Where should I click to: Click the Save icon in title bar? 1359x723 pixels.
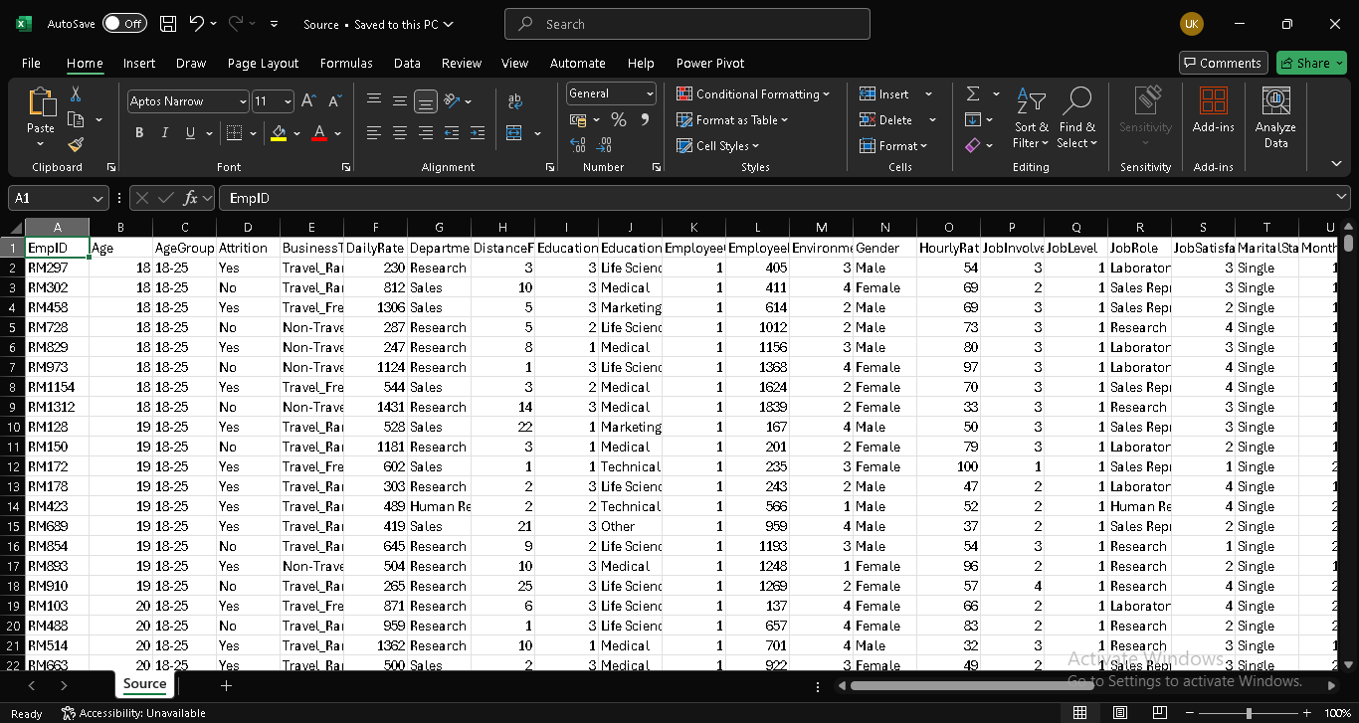pos(168,24)
